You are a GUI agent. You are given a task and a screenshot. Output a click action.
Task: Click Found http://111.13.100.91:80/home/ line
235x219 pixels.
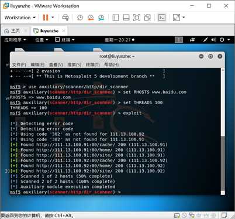point(88,150)
